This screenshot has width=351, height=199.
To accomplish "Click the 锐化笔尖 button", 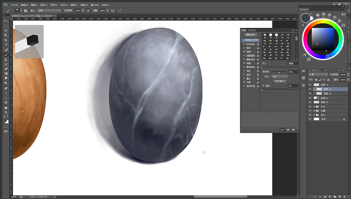I will click(x=280, y=81).
